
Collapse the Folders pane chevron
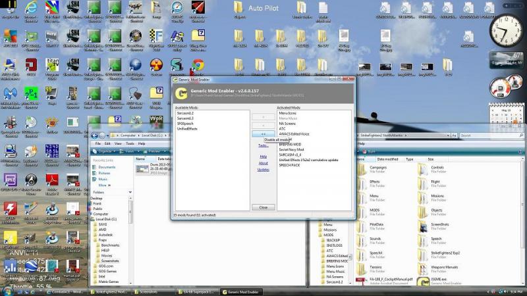pyautogui.click(x=130, y=192)
